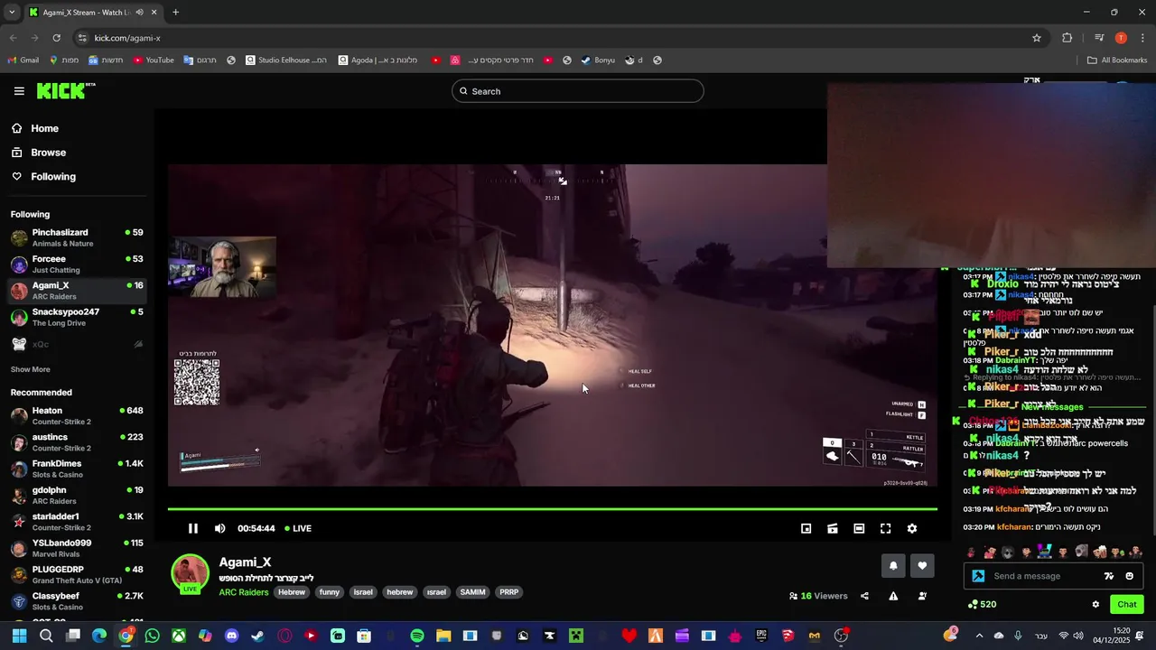
Task: Click the hammer moderator badge in chat input
Action: pyautogui.click(x=978, y=576)
